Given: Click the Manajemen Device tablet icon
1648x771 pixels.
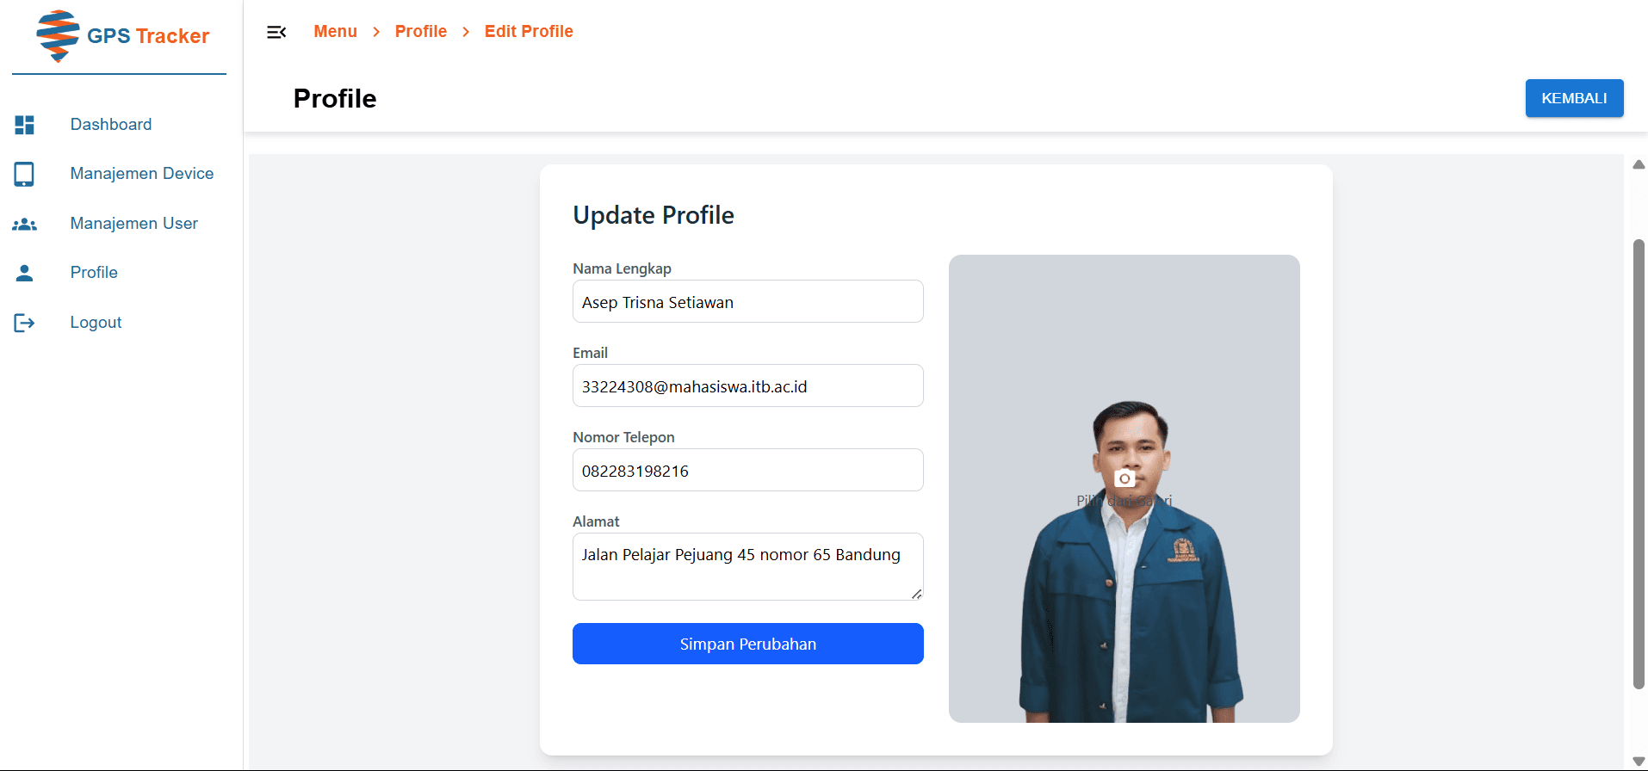Looking at the screenshot, I should tap(24, 174).
